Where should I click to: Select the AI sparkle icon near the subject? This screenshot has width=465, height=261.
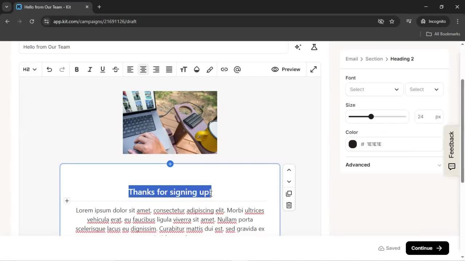298,47
